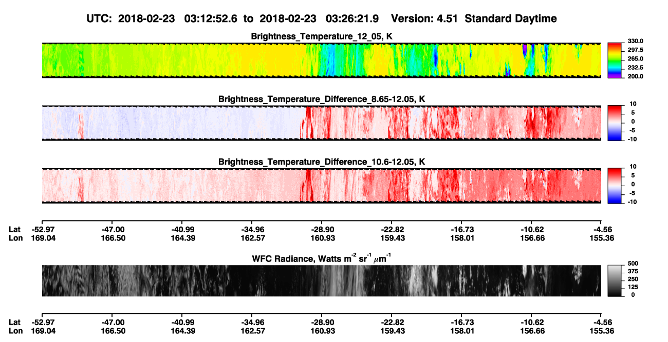
Task: Click longitude '166.50' on the bottom-most axis
Action: 113,330
